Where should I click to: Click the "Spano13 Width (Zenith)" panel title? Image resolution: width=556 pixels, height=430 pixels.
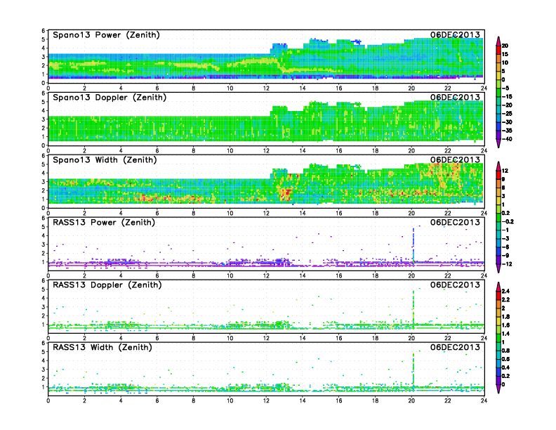(x=105, y=159)
